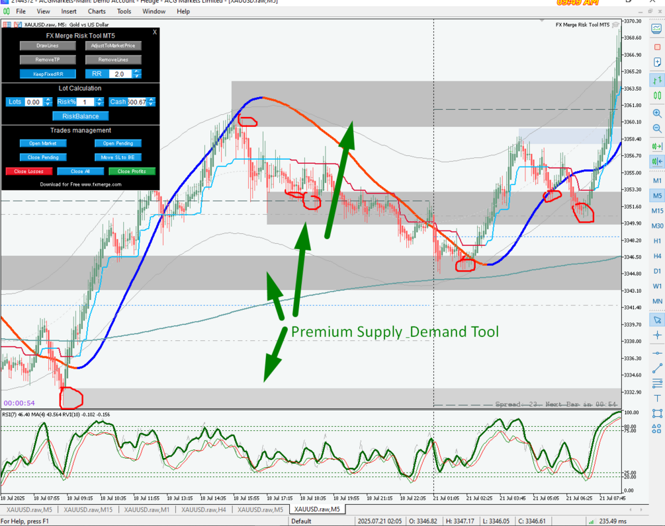
Task: Click the DrawLines button
Action: coord(48,46)
